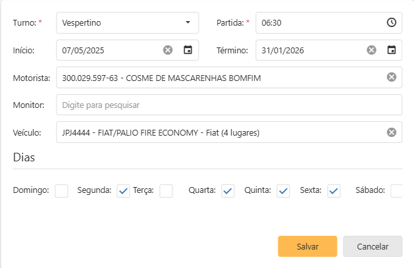The height and width of the screenshot is (268, 414).
Task: Click the Terça label text
Action: (x=143, y=190)
